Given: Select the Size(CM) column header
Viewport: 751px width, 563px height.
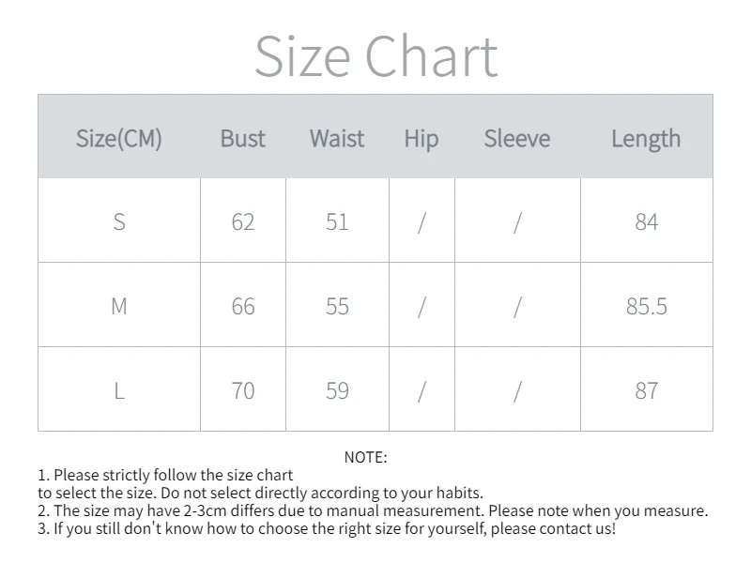Looking at the screenshot, I should click(119, 139).
